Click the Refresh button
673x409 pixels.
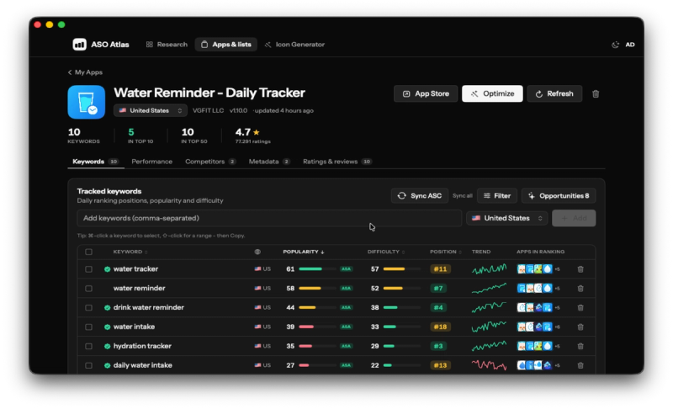click(554, 93)
